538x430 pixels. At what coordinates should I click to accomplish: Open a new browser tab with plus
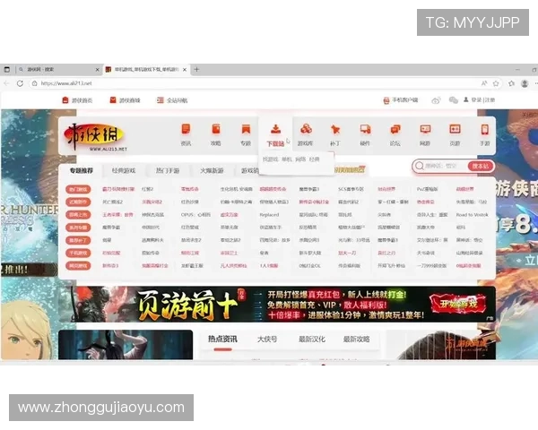(196, 69)
